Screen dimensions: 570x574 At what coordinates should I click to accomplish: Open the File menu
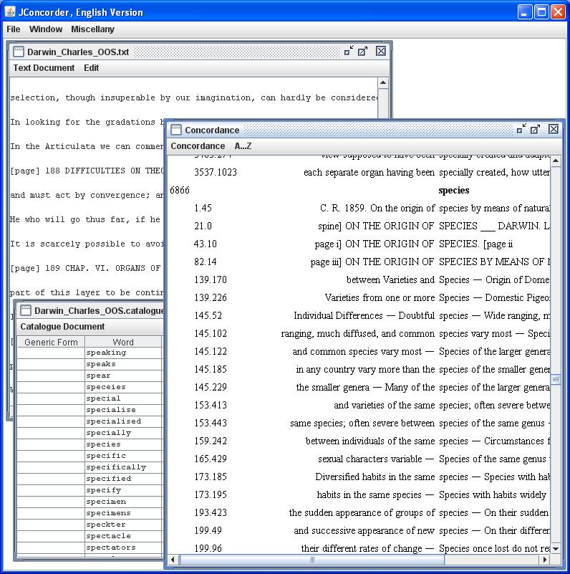point(14,29)
